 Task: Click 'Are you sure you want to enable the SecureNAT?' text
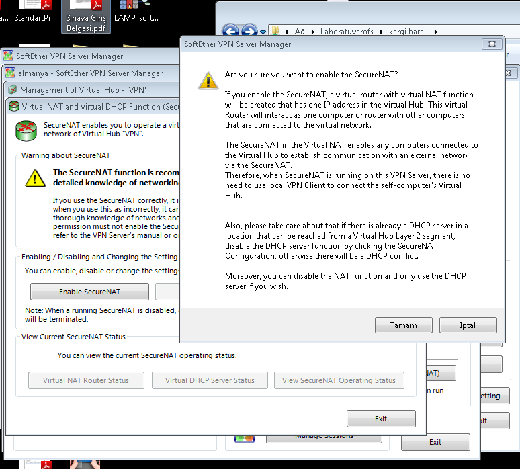coord(311,75)
